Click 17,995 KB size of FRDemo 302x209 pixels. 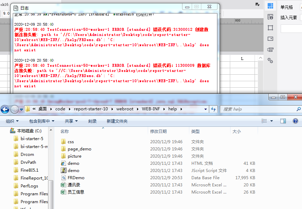245,178
